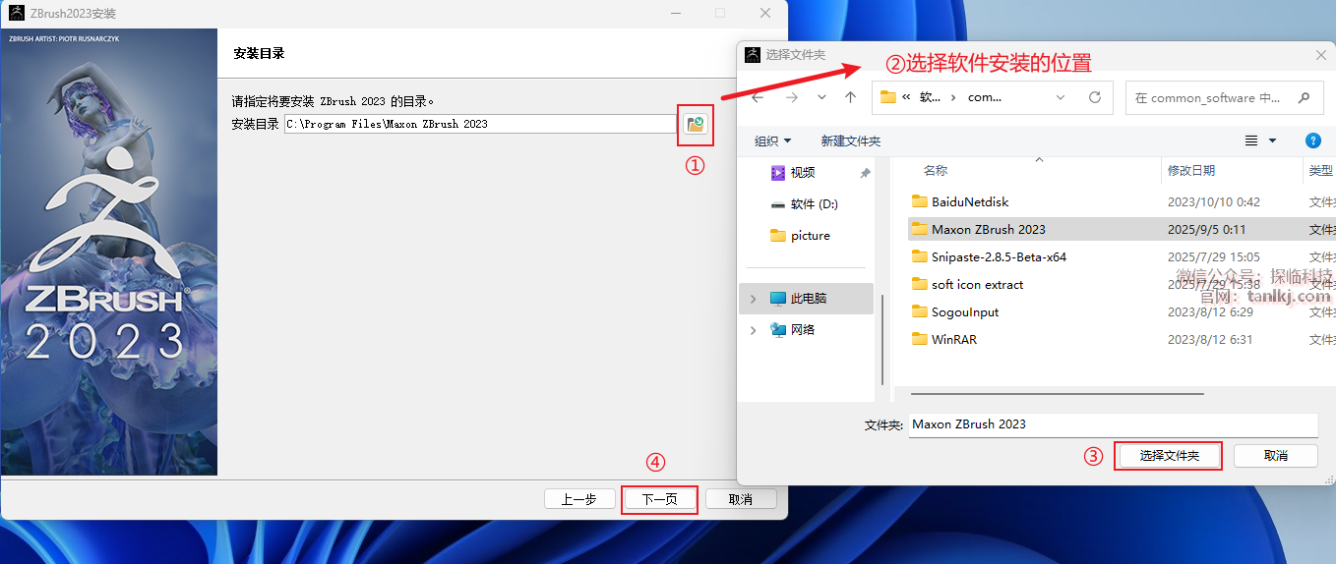The height and width of the screenshot is (564, 1336).
Task: Click the folder icon in address bar
Action: click(888, 97)
